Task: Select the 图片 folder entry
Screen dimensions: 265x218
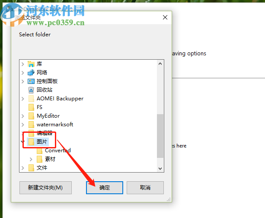Action: pos(38,142)
